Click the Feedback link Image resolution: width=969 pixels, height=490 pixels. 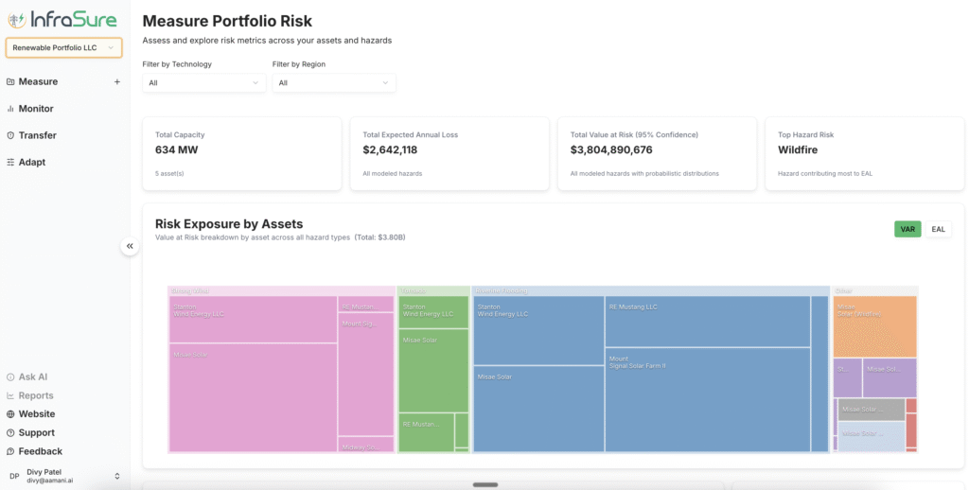[x=40, y=451]
